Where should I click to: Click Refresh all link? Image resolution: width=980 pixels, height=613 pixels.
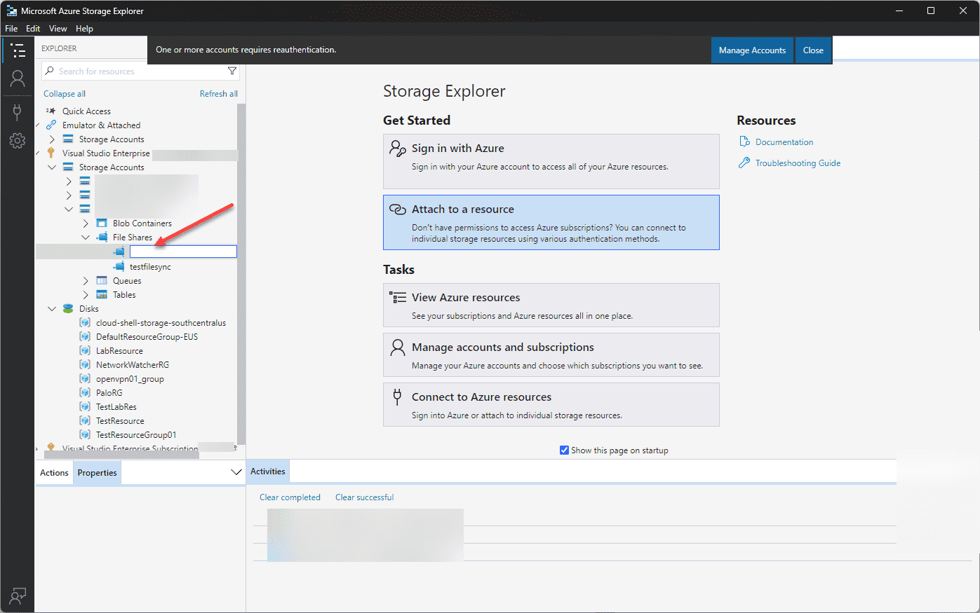click(219, 93)
